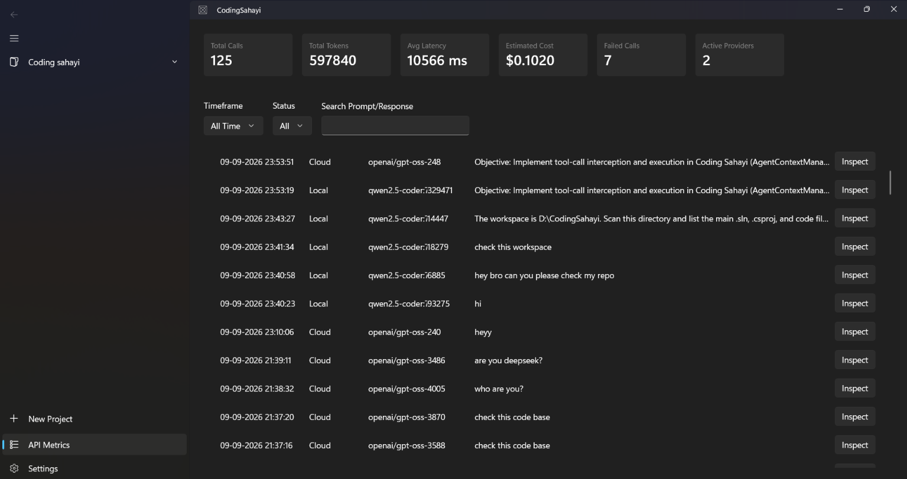907x479 pixels.
Task: Click the vertical scrollbar thumb of the call list
Action: pos(890,183)
